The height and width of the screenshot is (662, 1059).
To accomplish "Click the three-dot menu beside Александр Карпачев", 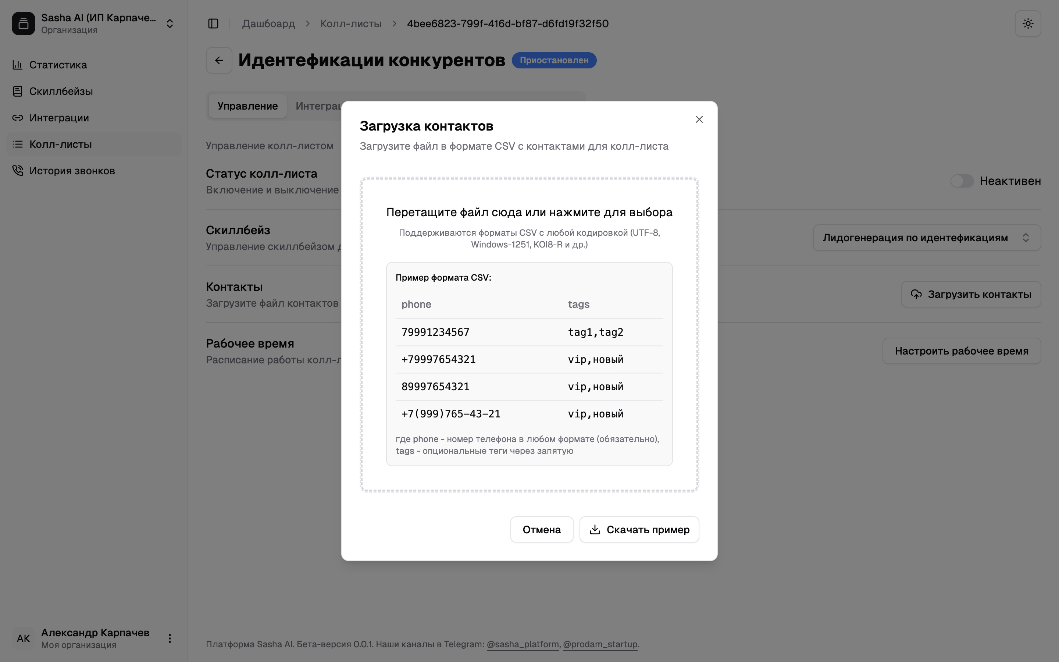I will pos(170,638).
